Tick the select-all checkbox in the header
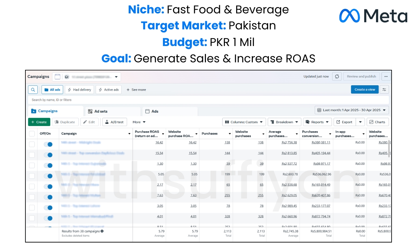This screenshot has width=417, height=251. tap(32, 133)
